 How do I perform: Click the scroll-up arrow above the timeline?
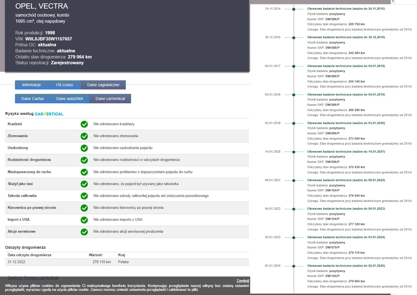point(393,1)
